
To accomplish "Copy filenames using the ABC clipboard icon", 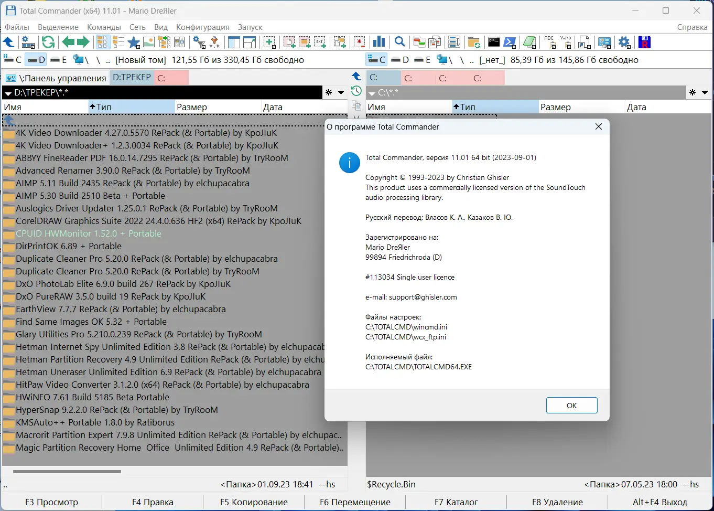I will pyautogui.click(x=549, y=42).
